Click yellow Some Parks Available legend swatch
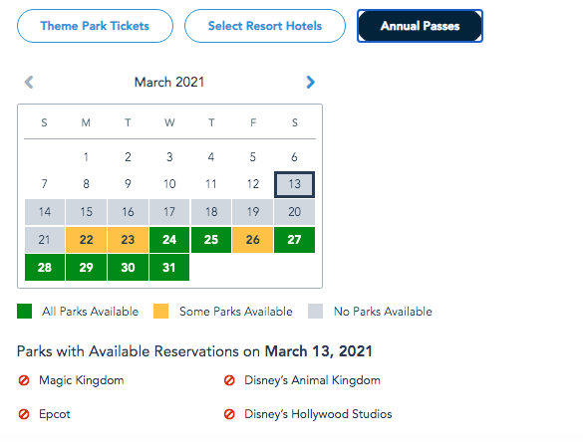 point(161,312)
